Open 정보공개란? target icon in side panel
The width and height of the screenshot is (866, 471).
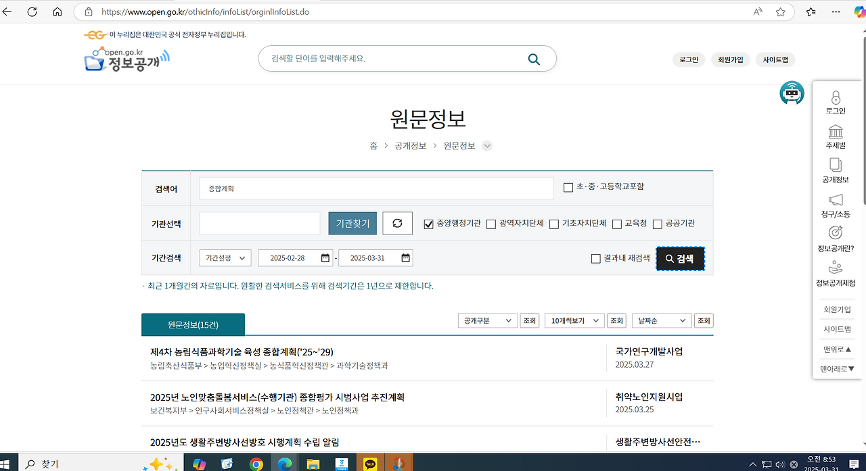(836, 233)
